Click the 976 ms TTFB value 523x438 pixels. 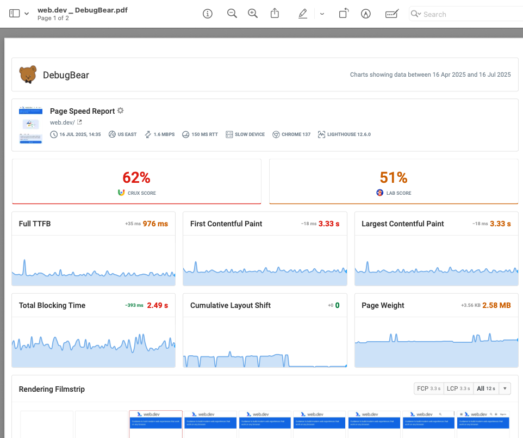point(155,224)
